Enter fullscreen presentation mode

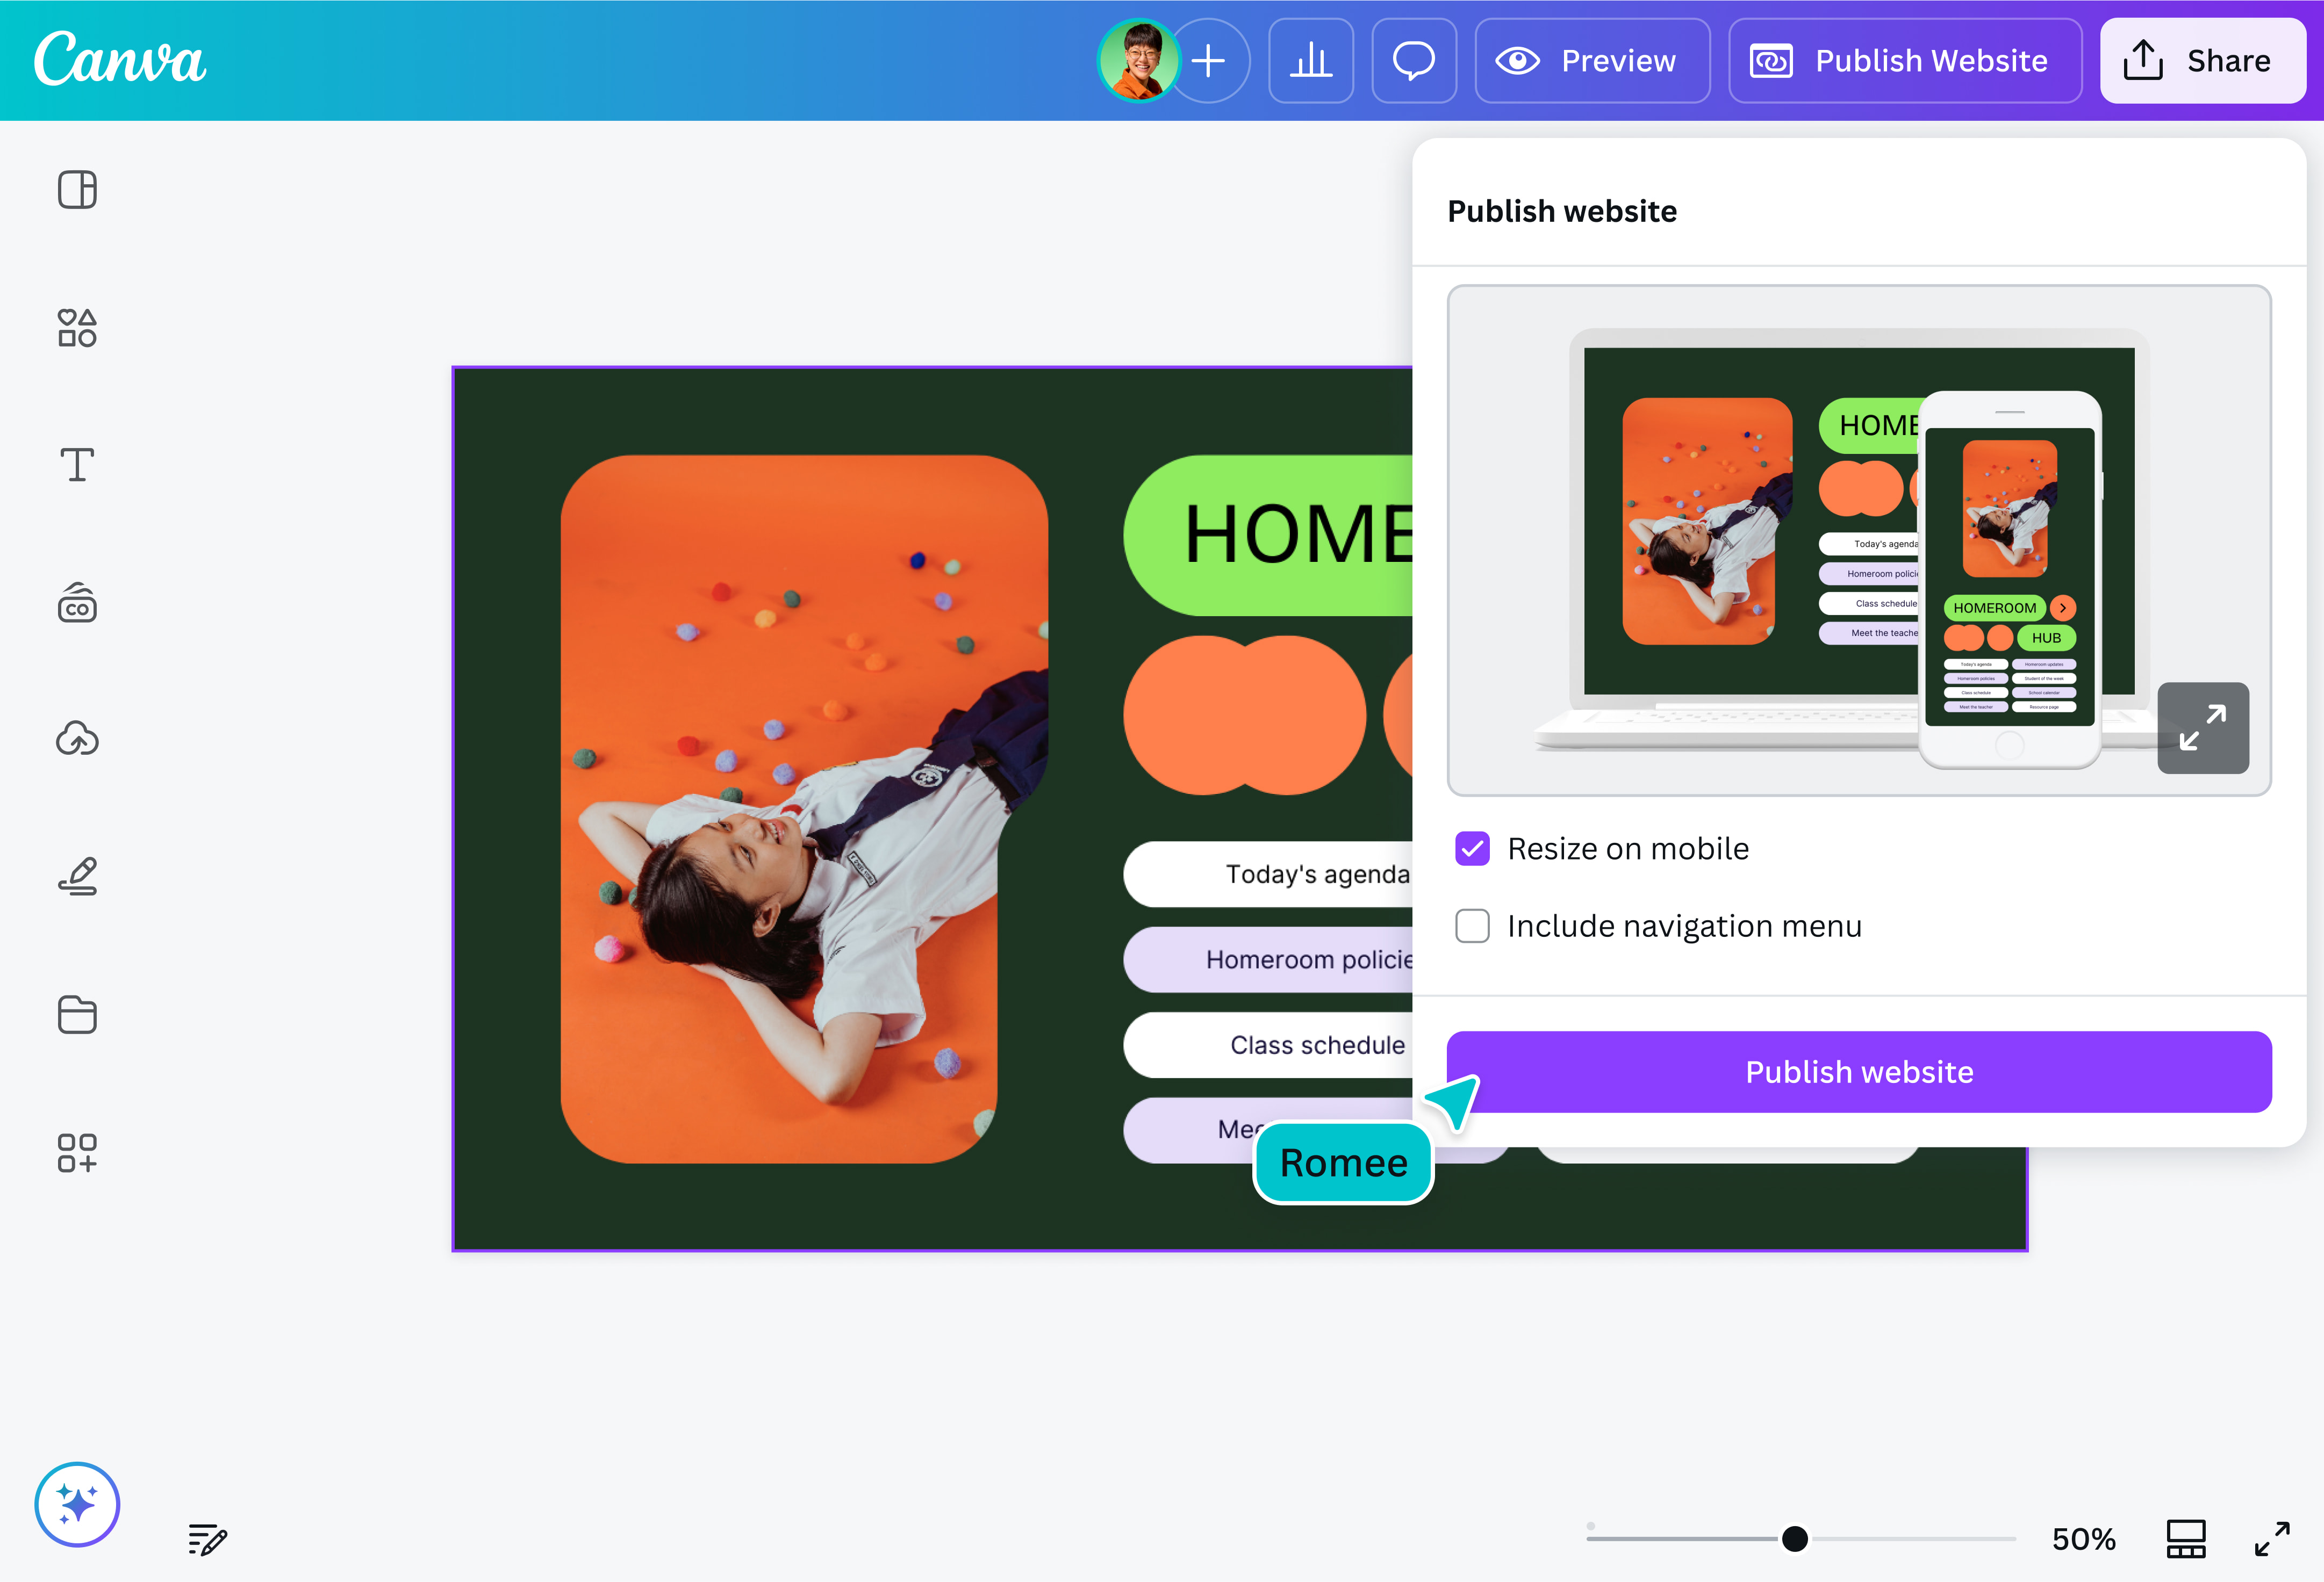[x=2273, y=1539]
